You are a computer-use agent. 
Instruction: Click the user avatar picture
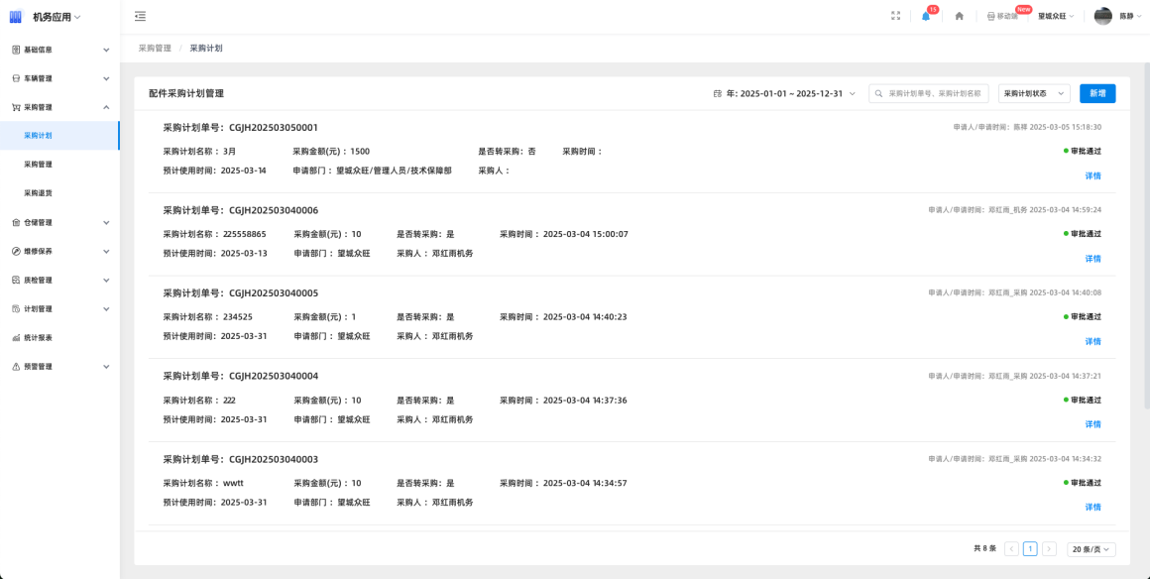[1103, 16]
